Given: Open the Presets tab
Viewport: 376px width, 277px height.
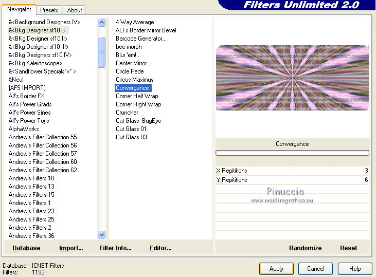Looking at the screenshot, I should 49,10.
